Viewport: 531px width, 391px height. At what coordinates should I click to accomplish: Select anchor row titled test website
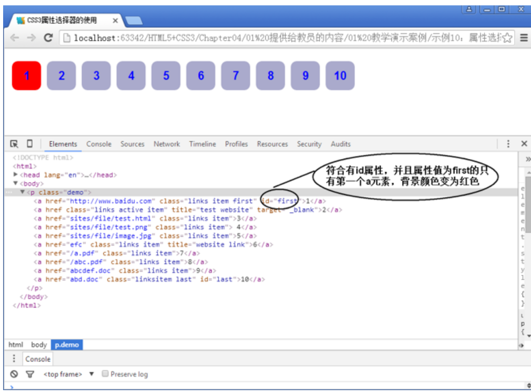188,210
